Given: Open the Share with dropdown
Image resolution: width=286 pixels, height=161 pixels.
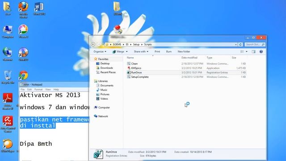Looking at the screenshot, I should click(x=141, y=52).
